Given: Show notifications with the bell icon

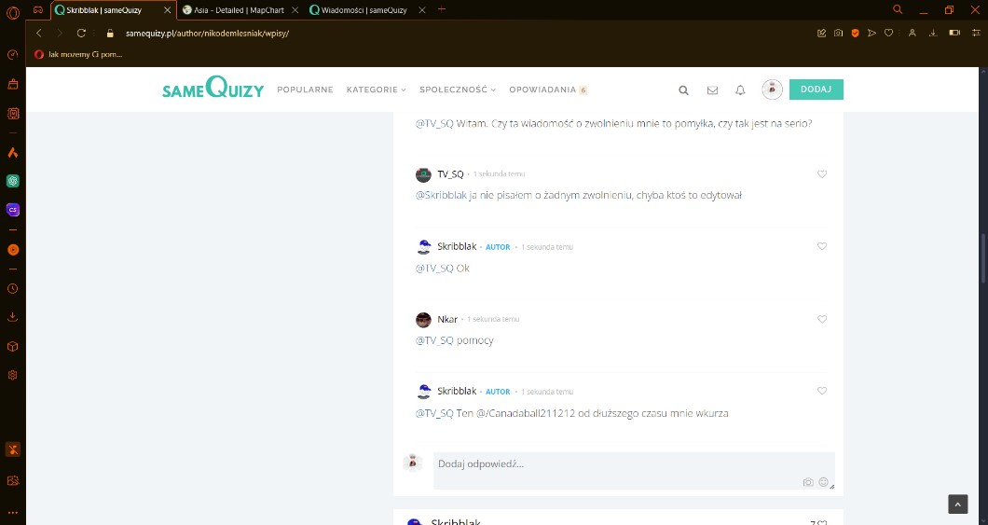Looking at the screenshot, I should [x=740, y=90].
